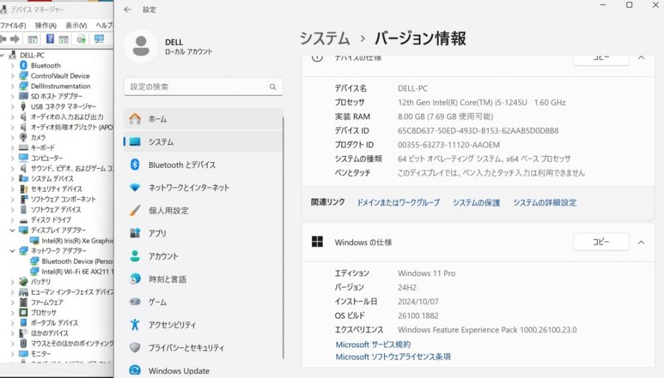The height and width of the screenshot is (378, 664).
Task: Select ほかのデバイス in device tree
Action: click(50, 333)
